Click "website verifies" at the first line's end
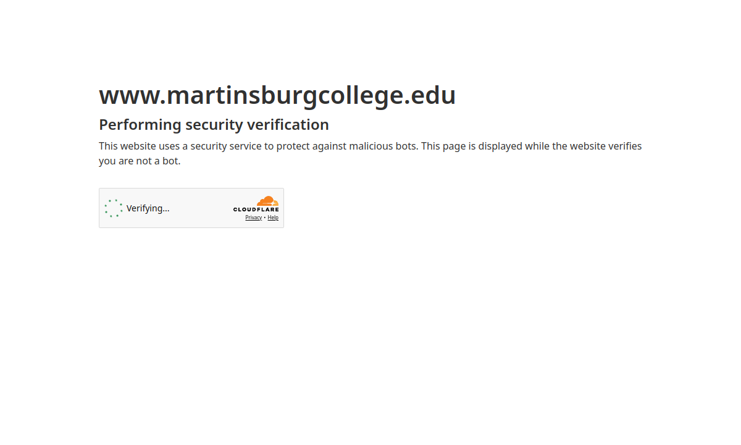This screenshot has width=741, height=445. tap(606, 146)
